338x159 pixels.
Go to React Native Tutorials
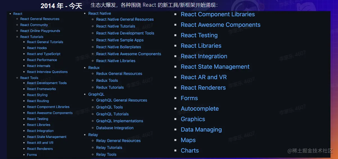tap(116, 26)
